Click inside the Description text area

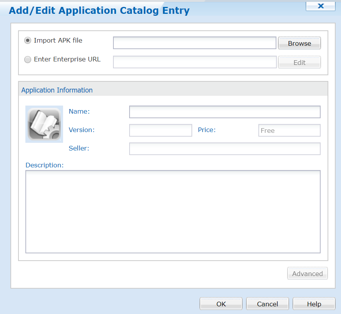173,212
